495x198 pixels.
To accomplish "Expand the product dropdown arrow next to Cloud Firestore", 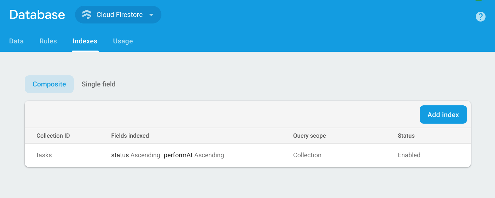I will tap(151, 15).
